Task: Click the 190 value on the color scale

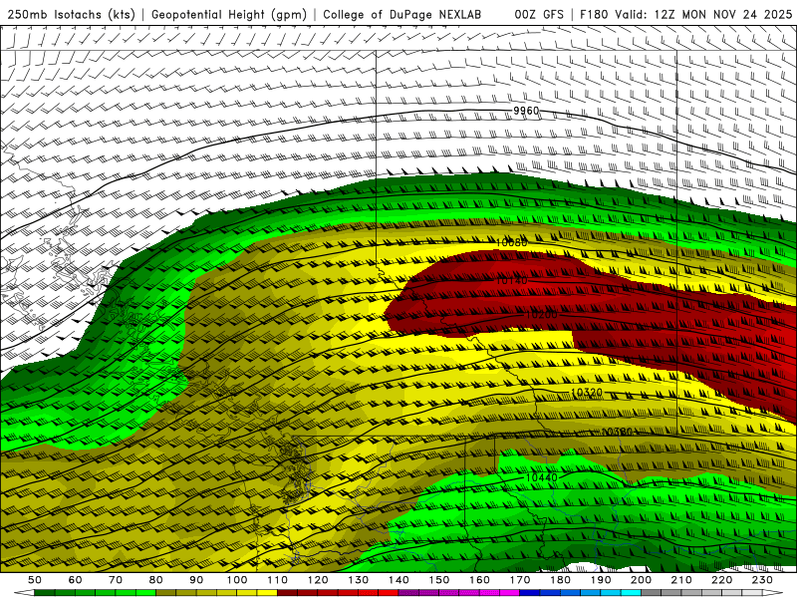Action: click(x=601, y=580)
